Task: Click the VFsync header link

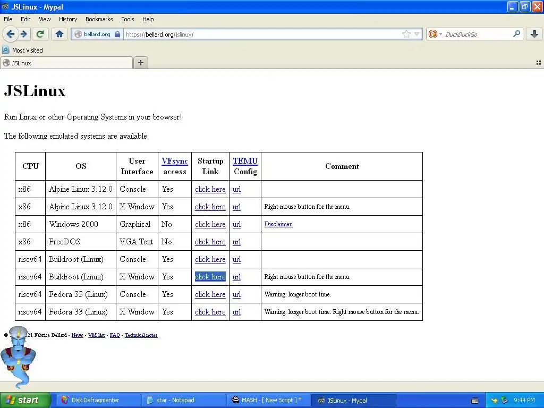Action: 174,161
